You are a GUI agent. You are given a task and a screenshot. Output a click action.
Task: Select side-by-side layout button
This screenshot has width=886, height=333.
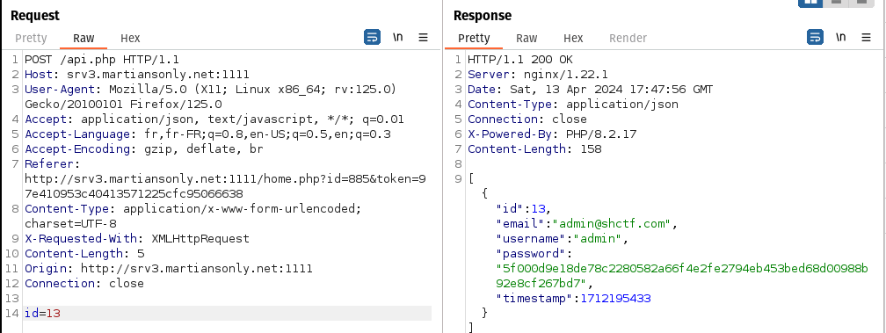pos(811,3)
